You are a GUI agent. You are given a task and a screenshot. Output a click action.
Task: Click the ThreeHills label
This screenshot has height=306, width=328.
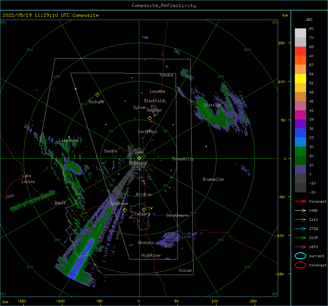(183, 159)
